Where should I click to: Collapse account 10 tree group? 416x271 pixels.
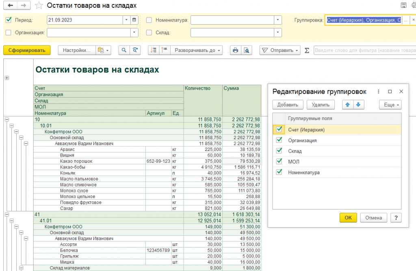tap(7, 119)
